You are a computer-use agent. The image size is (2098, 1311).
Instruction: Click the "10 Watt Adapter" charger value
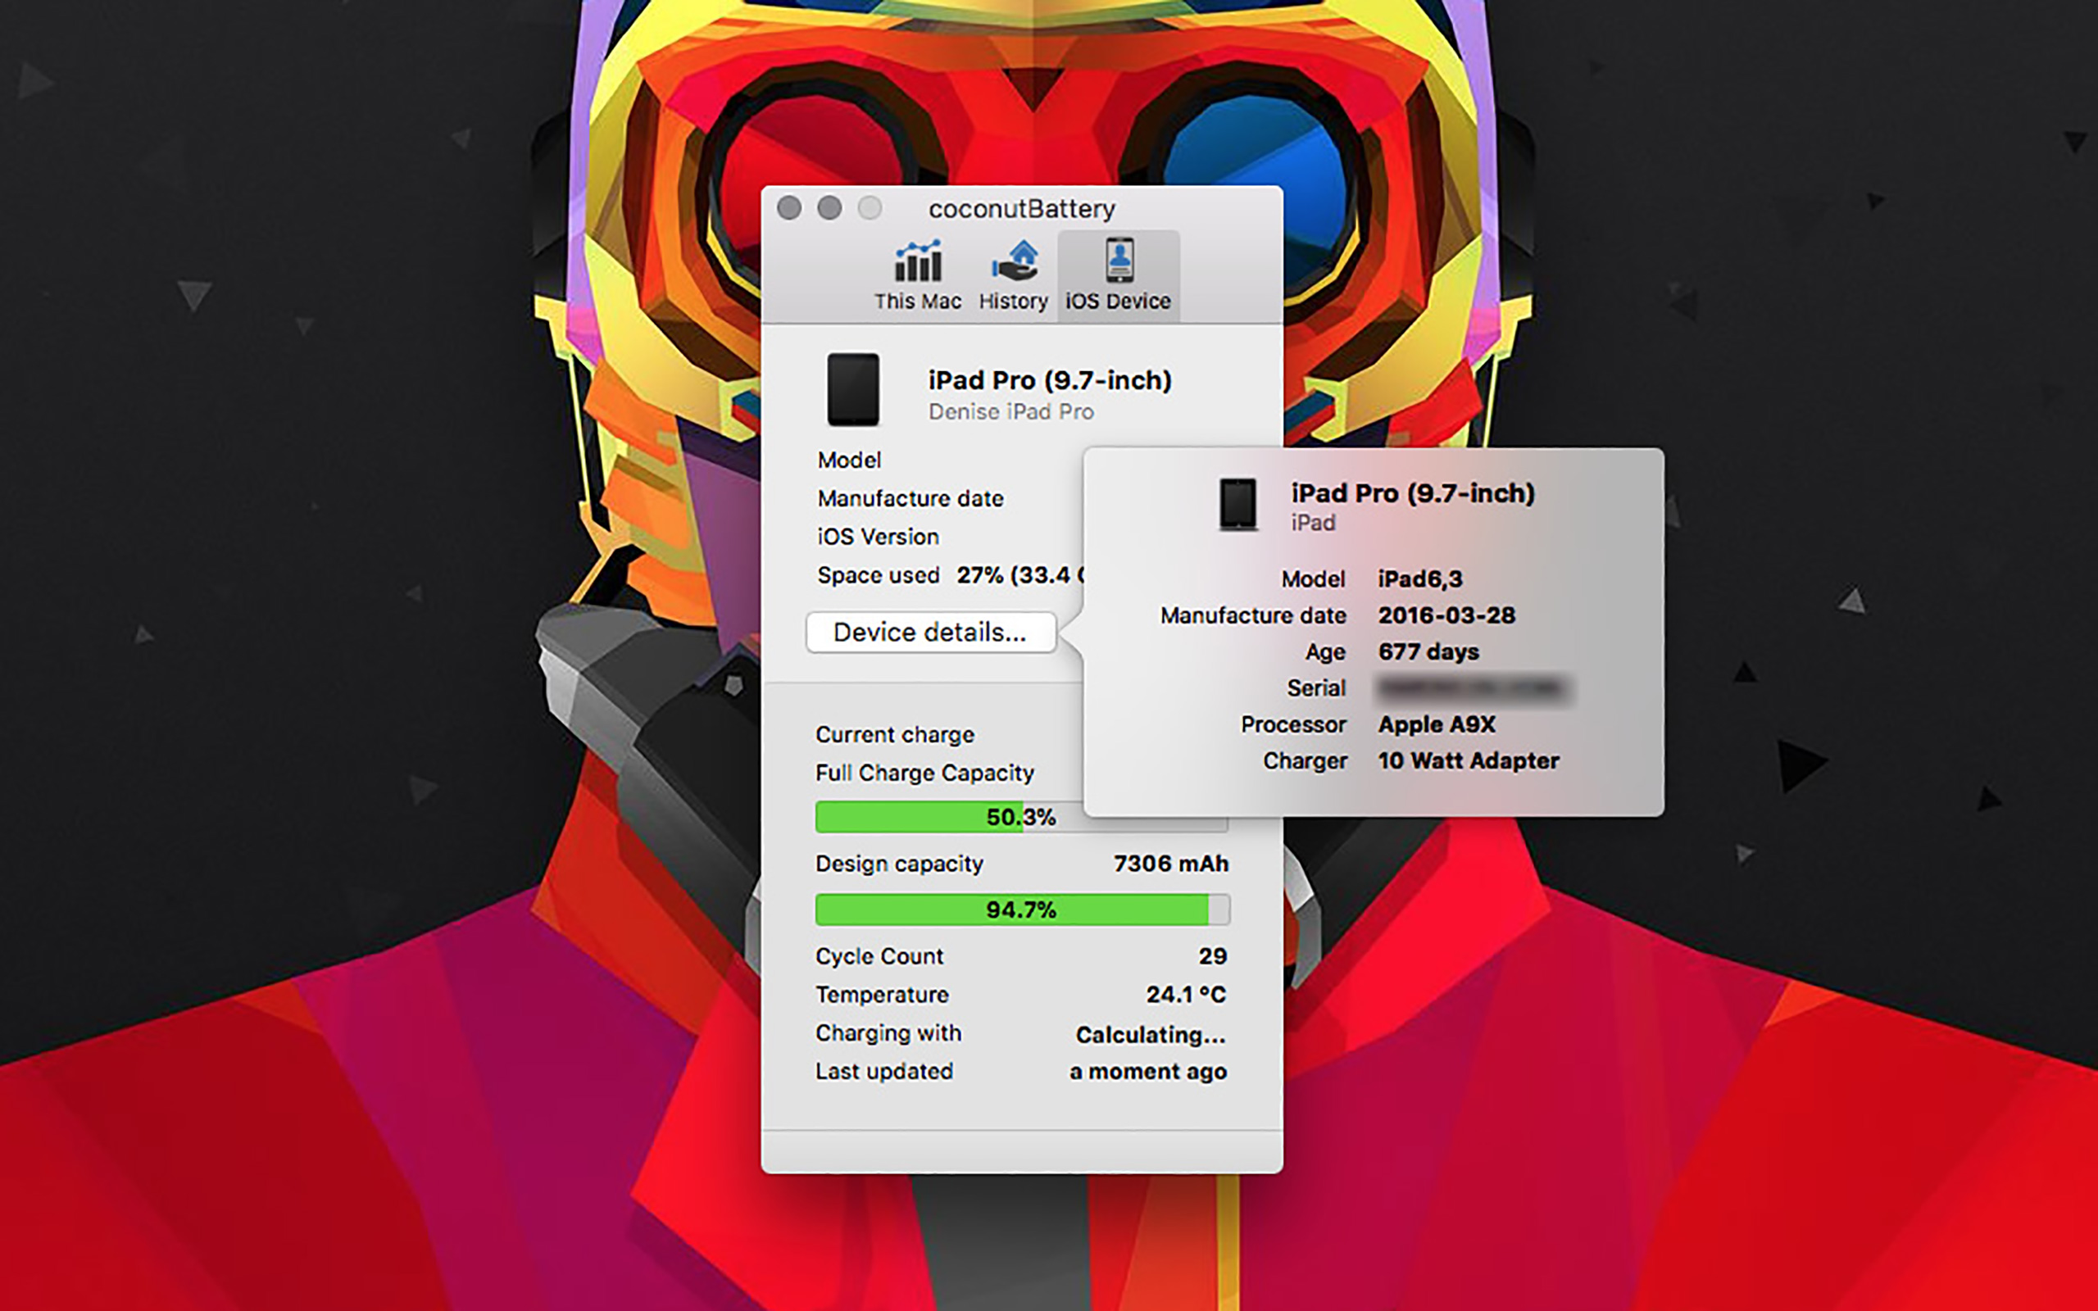pos(1469,761)
